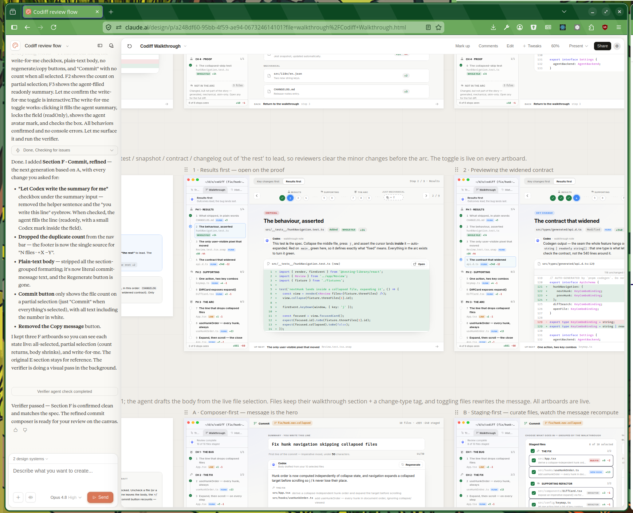Expand the 'Codiff review flow' project dropdown
Viewport: 633px width, 513px height.
click(47, 46)
